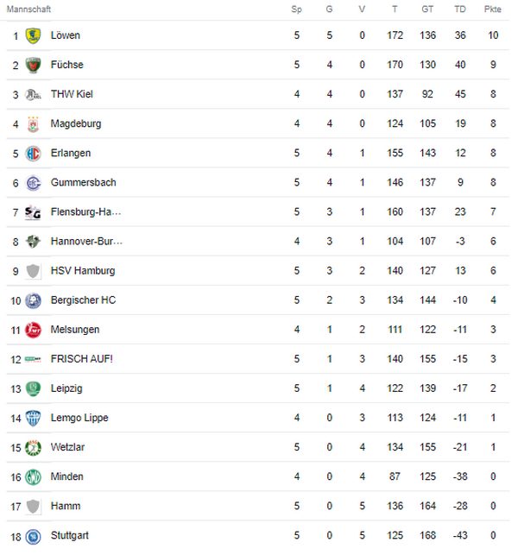Open the Erlangen HC logo
The width and height of the screenshot is (518, 555).
tap(33, 154)
